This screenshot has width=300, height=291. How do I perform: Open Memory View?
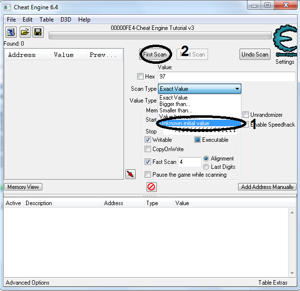[23, 187]
